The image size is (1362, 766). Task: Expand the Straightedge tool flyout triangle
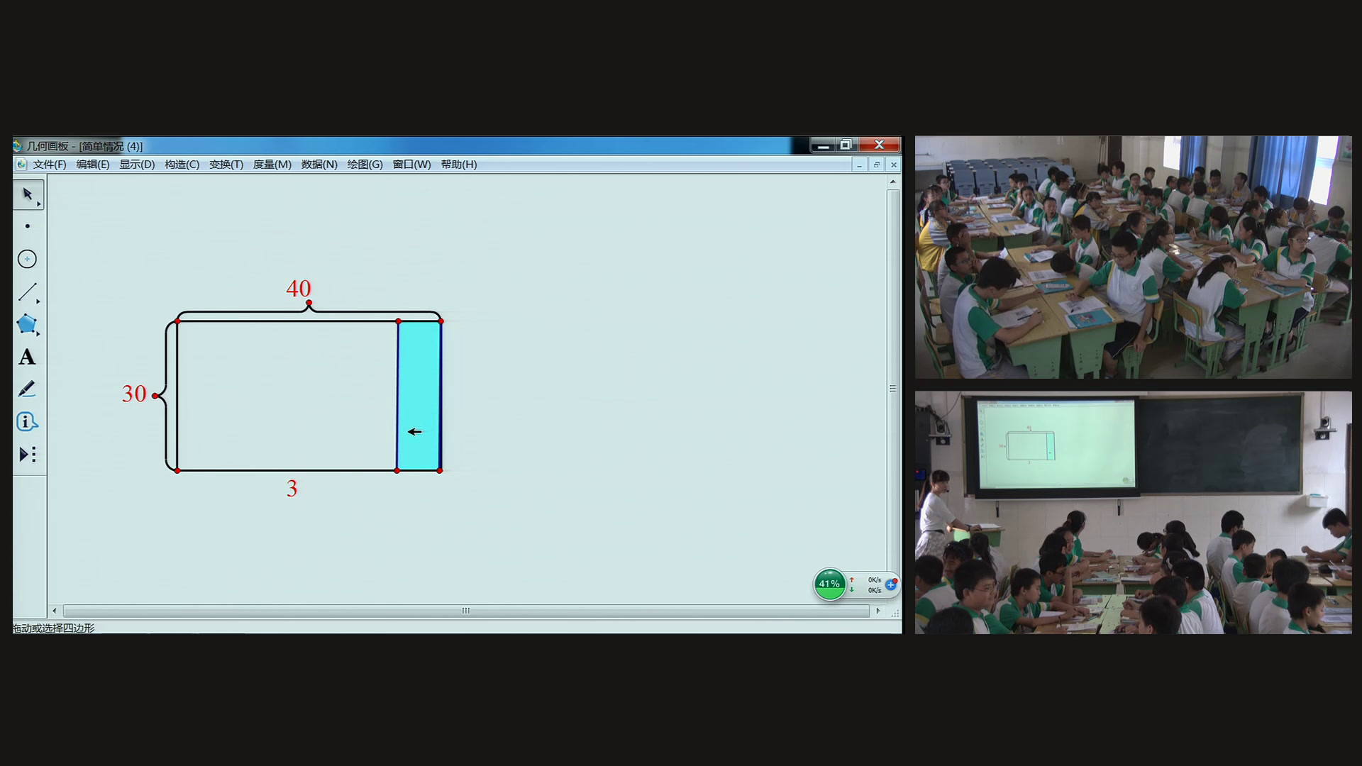(38, 301)
